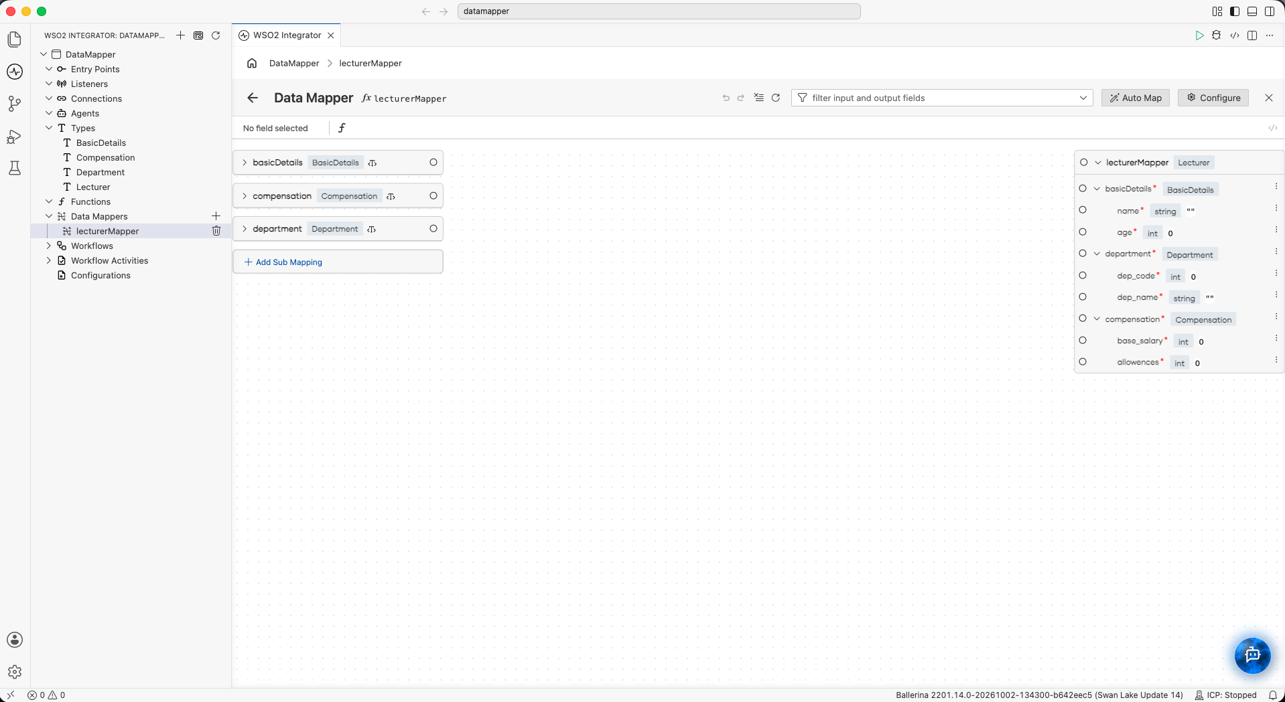Viewport: 1285px width, 702px height.
Task: Expand the basicDetails input node
Action: coord(245,163)
